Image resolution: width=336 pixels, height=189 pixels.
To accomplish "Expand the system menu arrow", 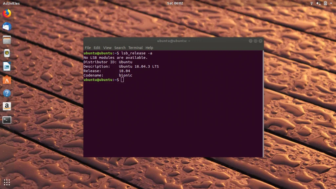I will pyautogui.click(x=331, y=3).
